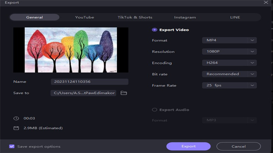This screenshot has height=153, width=273.
Task: Click the Cancel button
Action: [239, 147]
